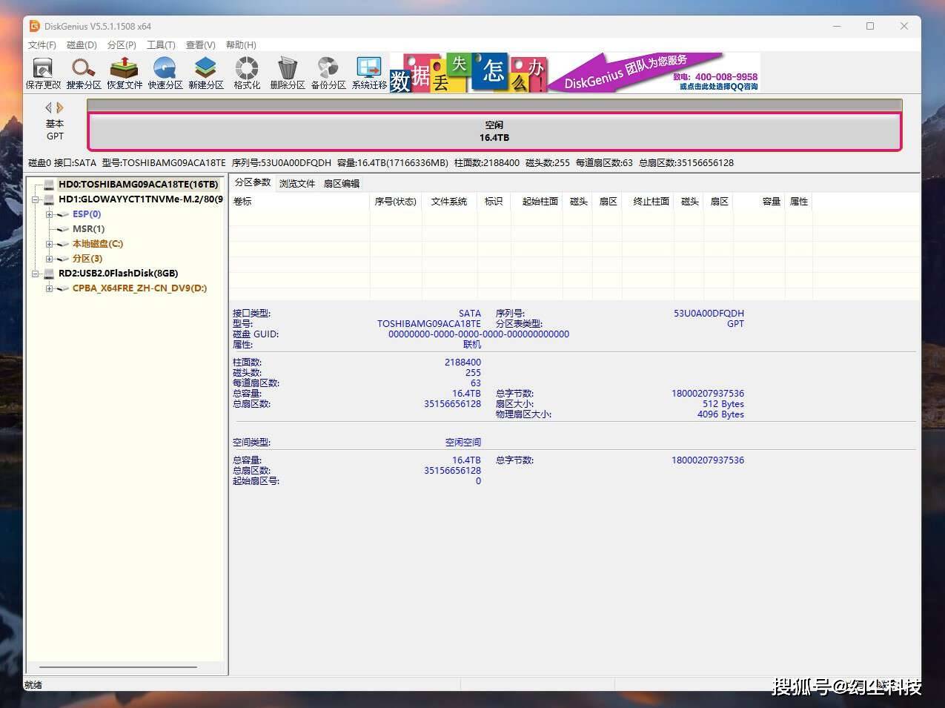Viewport: 945px width, 708px height.
Task: Switch to the 扇区编辑 tab
Action: [341, 183]
